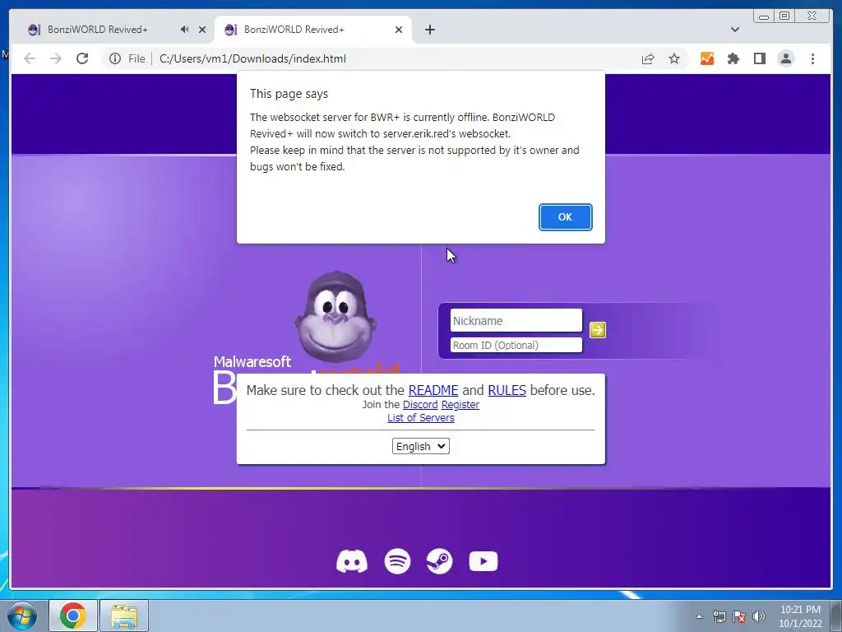The height and width of the screenshot is (632, 842).
Task: Open the Windows Start menu
Action: [x=22, y=616]
